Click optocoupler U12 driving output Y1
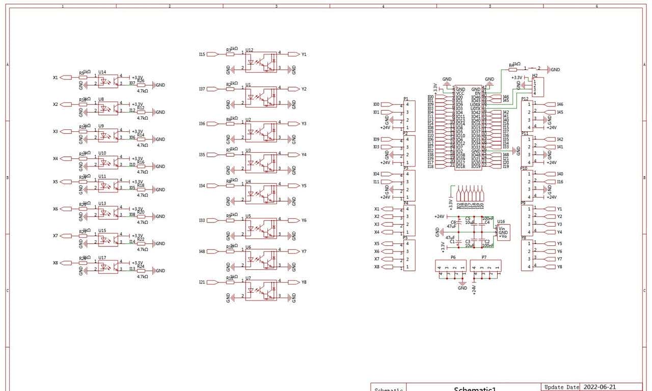Screen dimensions: 652x391 (261, 62)
